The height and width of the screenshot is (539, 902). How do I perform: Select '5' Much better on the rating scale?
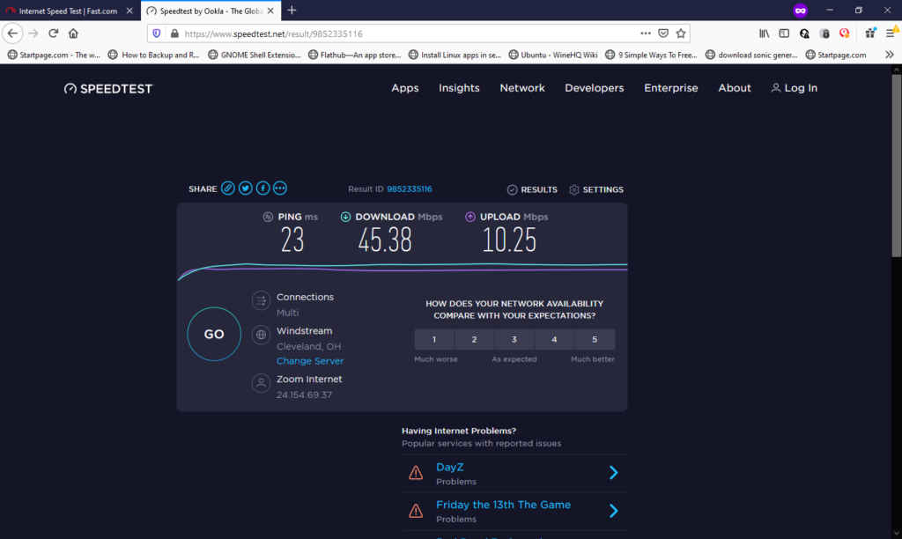click(595, 339)
